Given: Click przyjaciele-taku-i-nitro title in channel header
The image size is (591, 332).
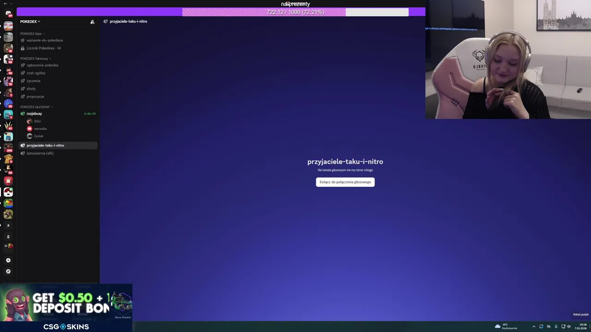Looking at the screenshot, I should tap(128, 21).
